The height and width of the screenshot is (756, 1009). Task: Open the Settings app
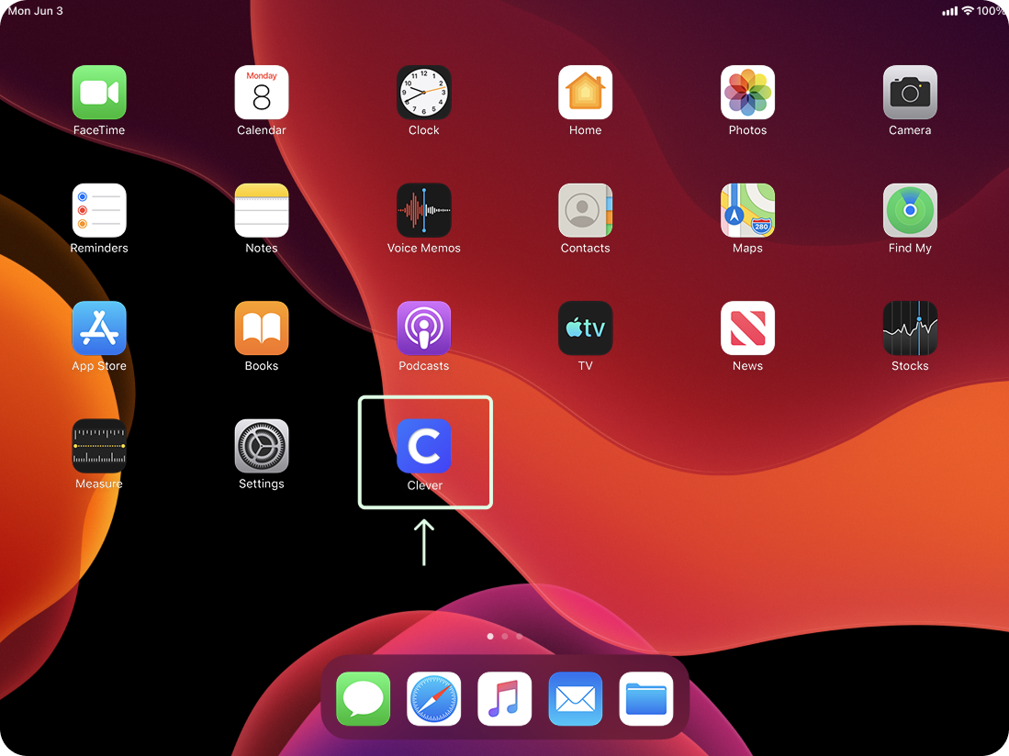[x=262, y=446]
